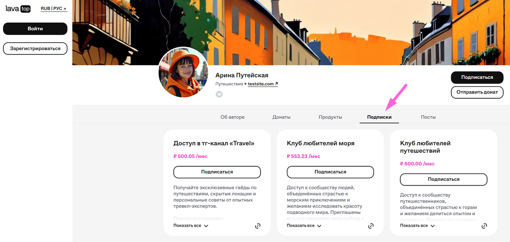Viewport: 510px width, 242px height.
Task: Select the Подписки tab
Action: click(379, 117)
